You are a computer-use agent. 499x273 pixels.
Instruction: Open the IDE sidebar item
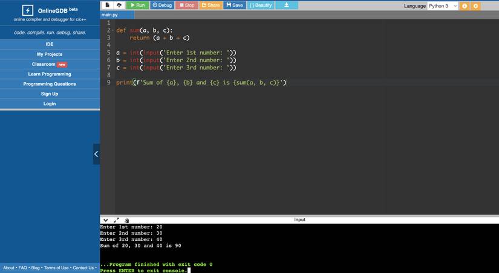[50, 44]
